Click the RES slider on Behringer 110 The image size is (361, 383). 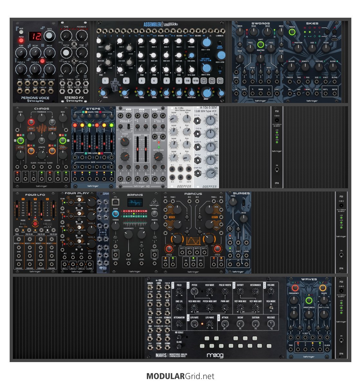click(x=146, y=149)
